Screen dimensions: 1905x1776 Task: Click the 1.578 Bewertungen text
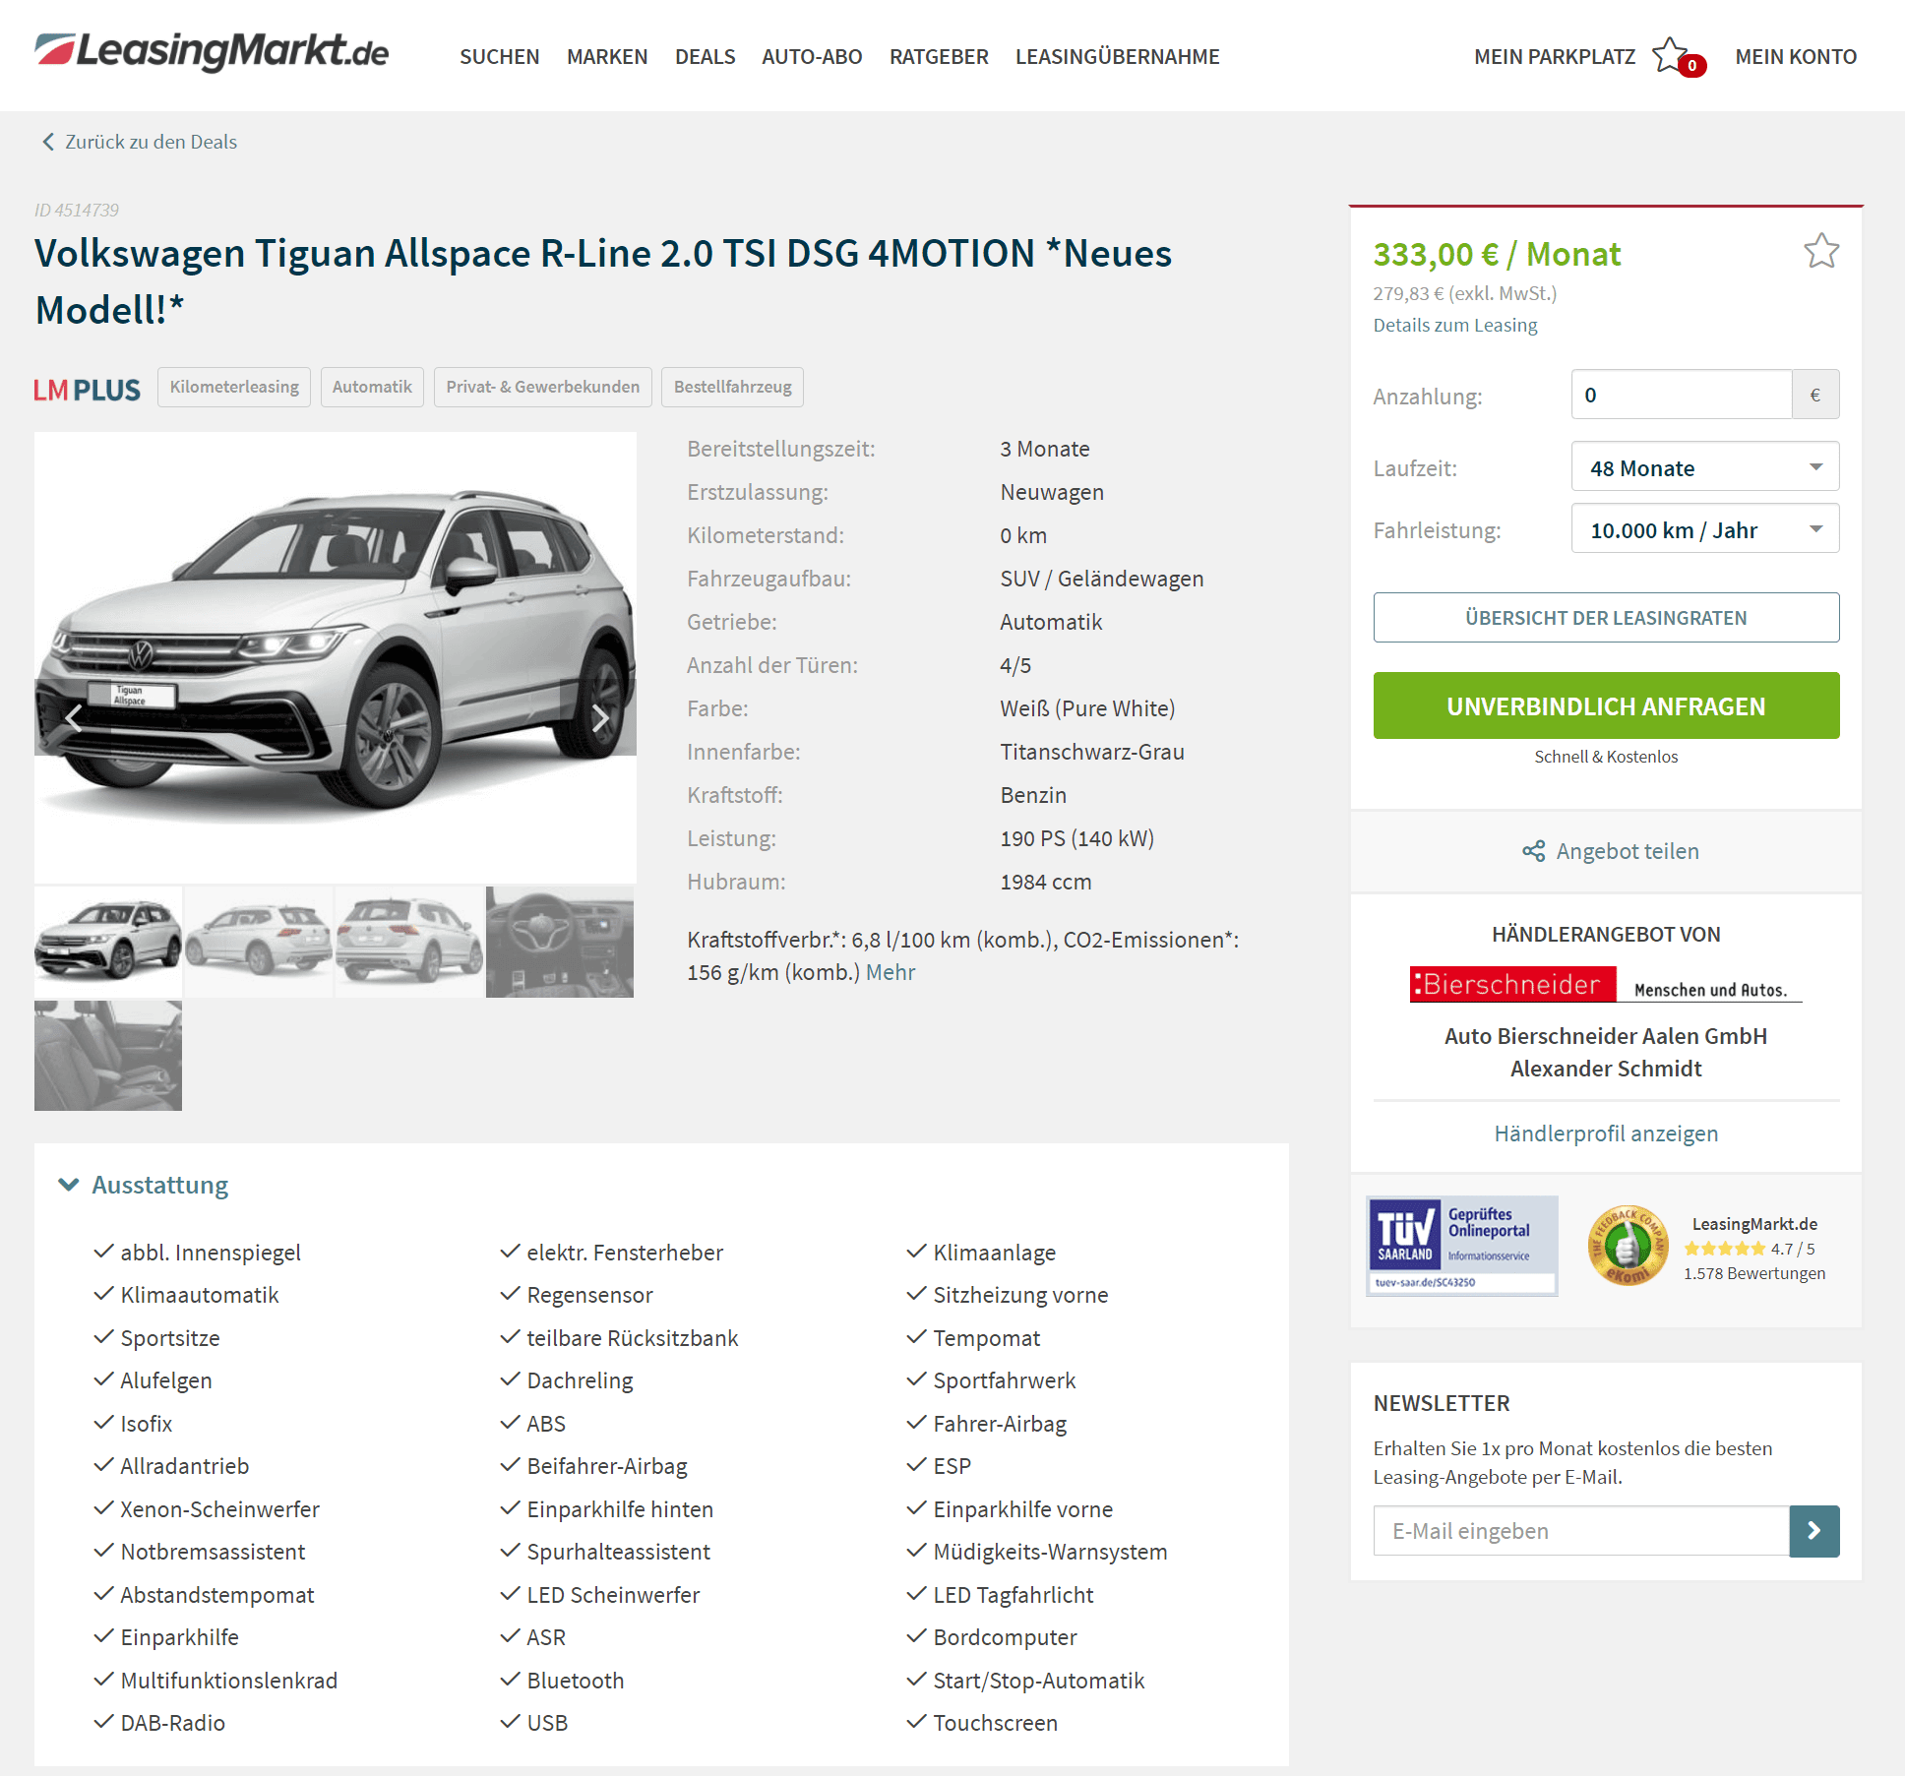[x=1754, y=1273]
